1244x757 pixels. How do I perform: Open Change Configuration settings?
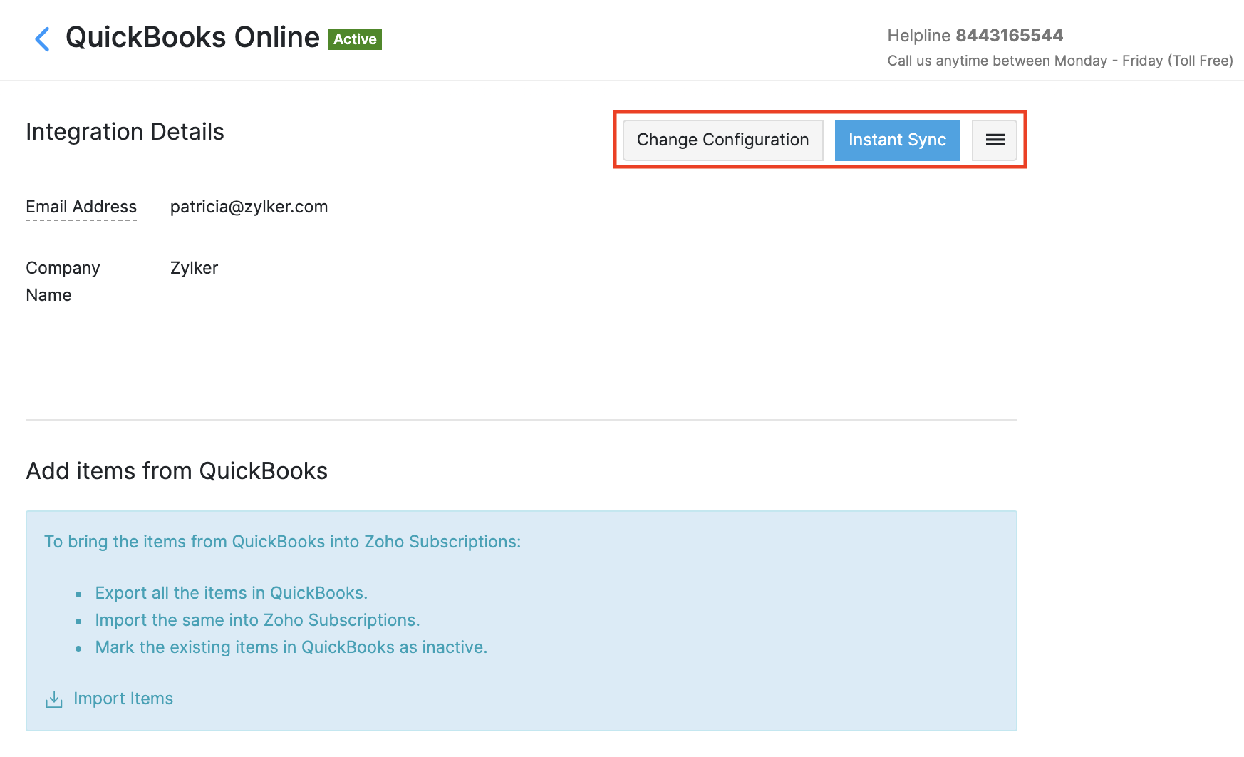(x=723, y=140)
